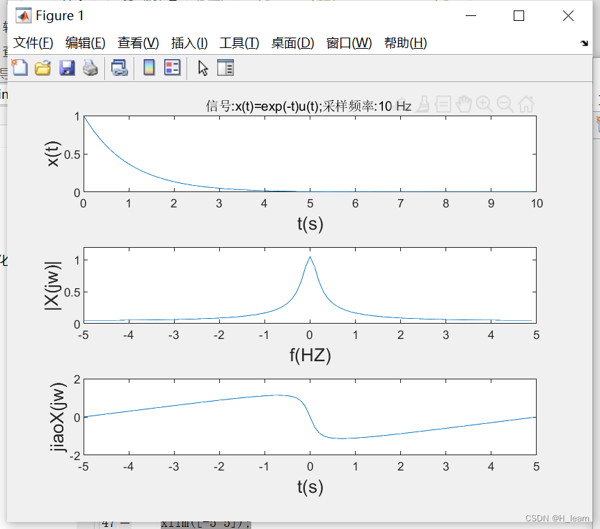The image size is (600, 529).
Task: Select the zoom out magnifier tool
Action: (505, 104)
